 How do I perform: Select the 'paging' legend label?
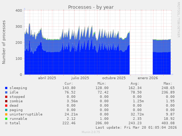click(x=16, y=110)
